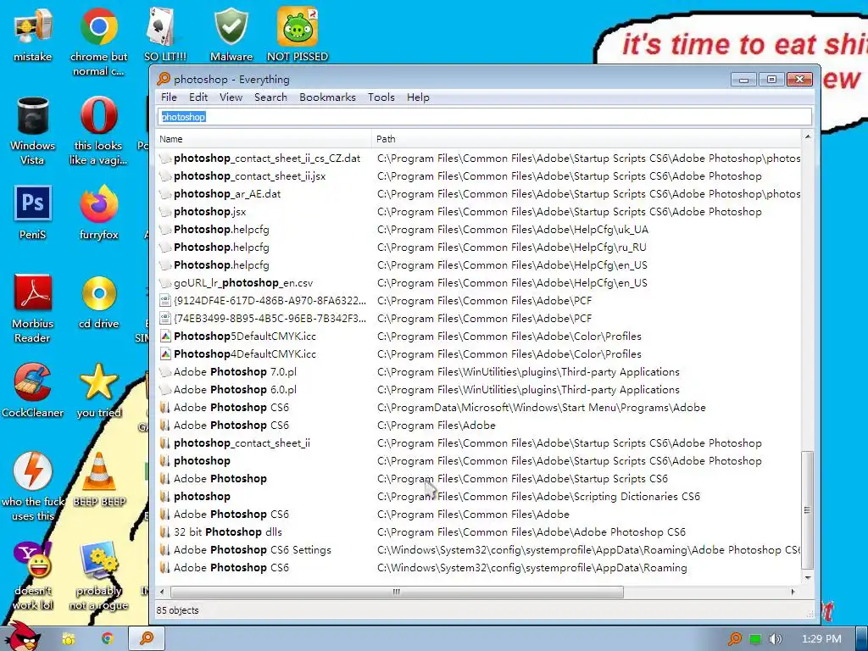The image size is (868, 651).
Task: Open the 'Morbius Reader' PDF desktop icon
Action: [x=33, y=309]
